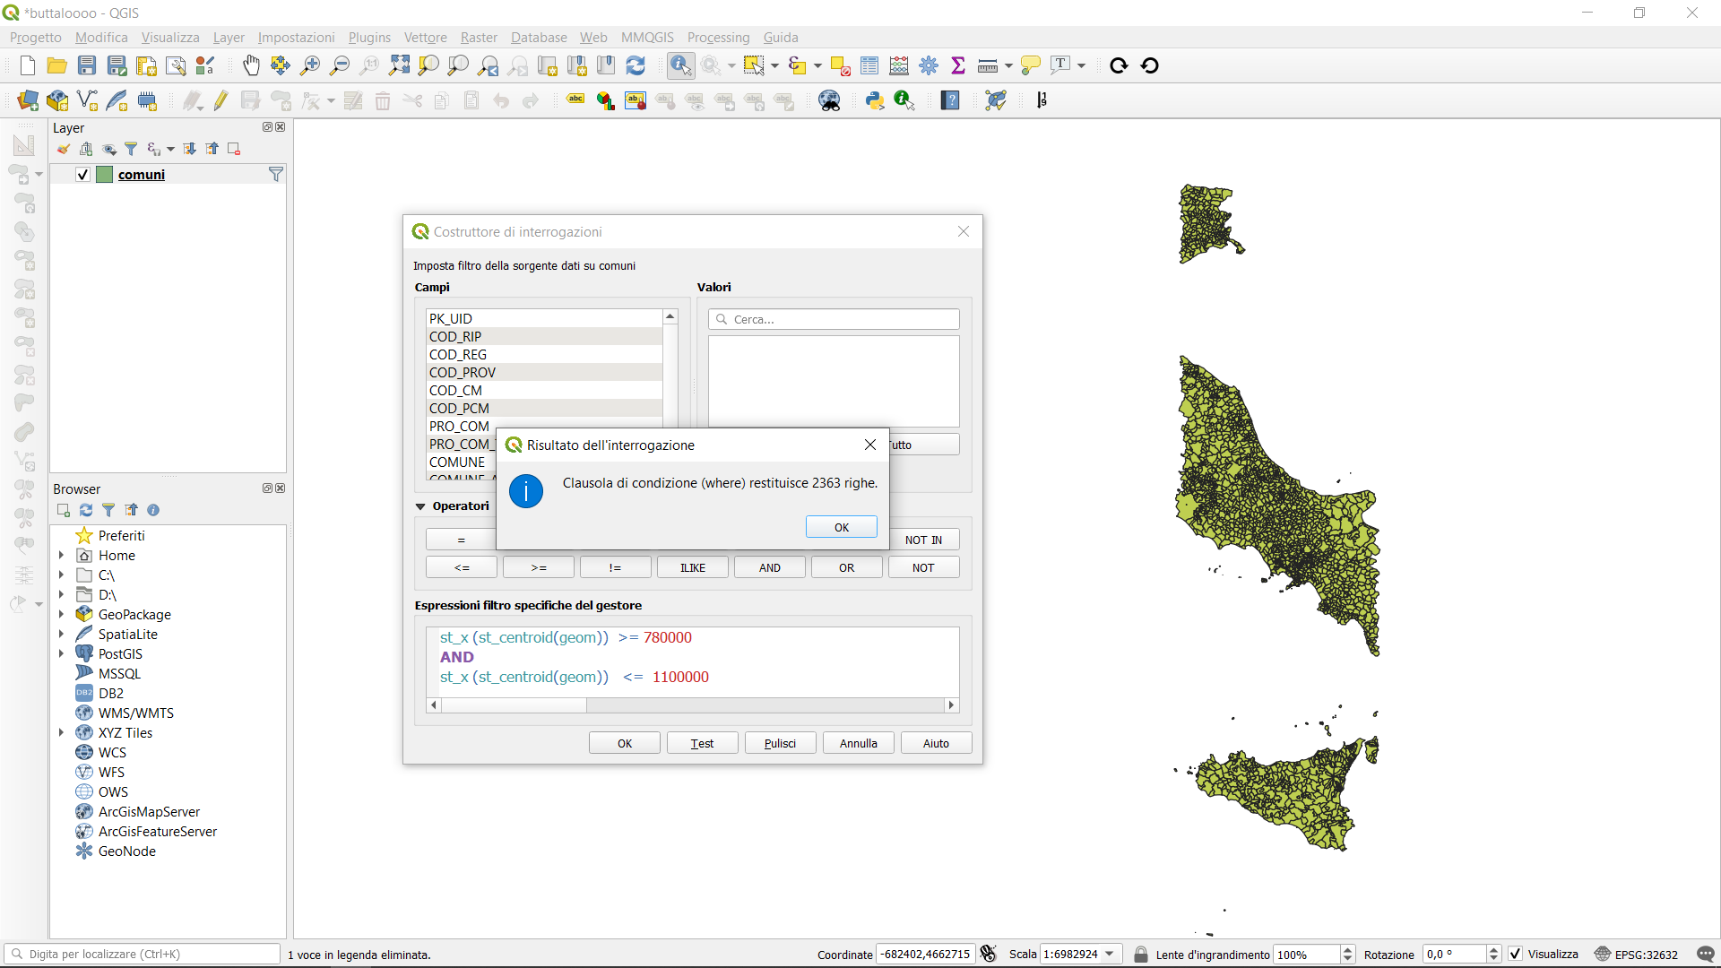Open the Vettore menu
Screen dimensions: 1721x968
425,38
